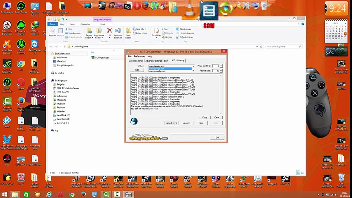Viewport: 352px width, 198px height.
Task: Open the File menu in TCP Optimizer
Action: pyautogui.click(x=130, y=56)
